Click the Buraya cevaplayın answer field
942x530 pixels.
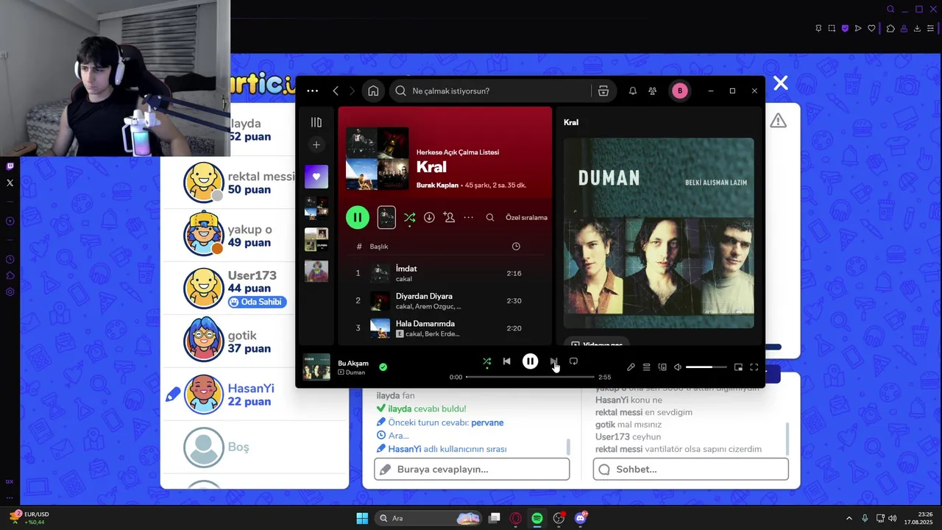click(x=472, y=469)
